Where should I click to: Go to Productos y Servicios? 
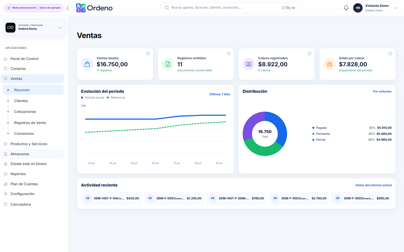point(32,144)
